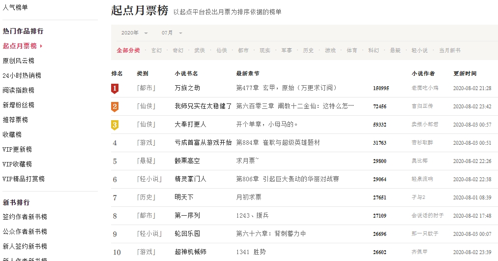498x261 pixels.
Task: Choose the 轻小说 category filter
Action: (x=419, y=50)
